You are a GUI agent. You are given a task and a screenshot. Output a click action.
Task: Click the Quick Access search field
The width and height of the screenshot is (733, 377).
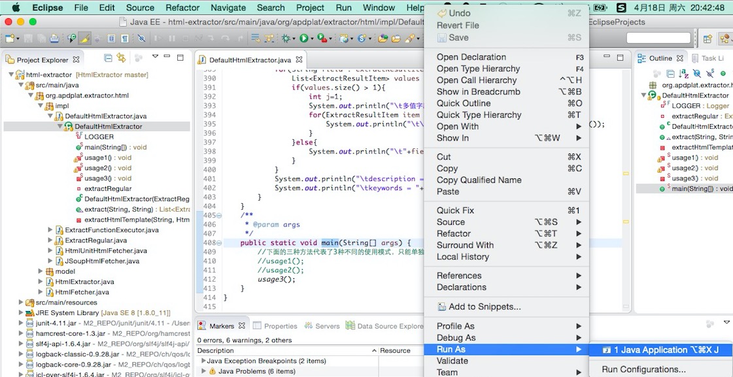tap(658, 39)
